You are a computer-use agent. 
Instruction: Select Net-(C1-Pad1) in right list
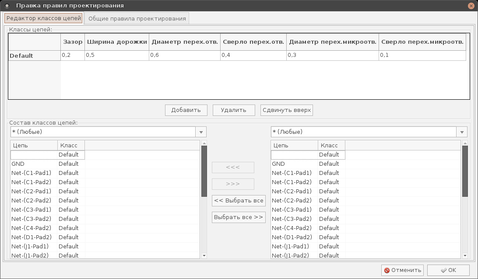[366, 173]
